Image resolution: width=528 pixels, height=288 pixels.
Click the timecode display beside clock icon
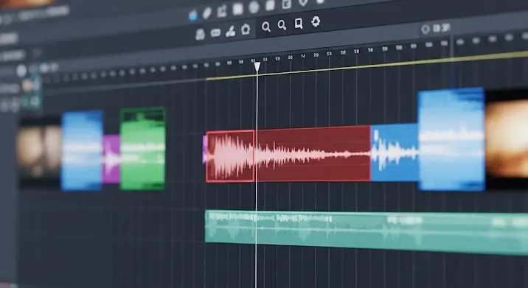tap(442, 28)
